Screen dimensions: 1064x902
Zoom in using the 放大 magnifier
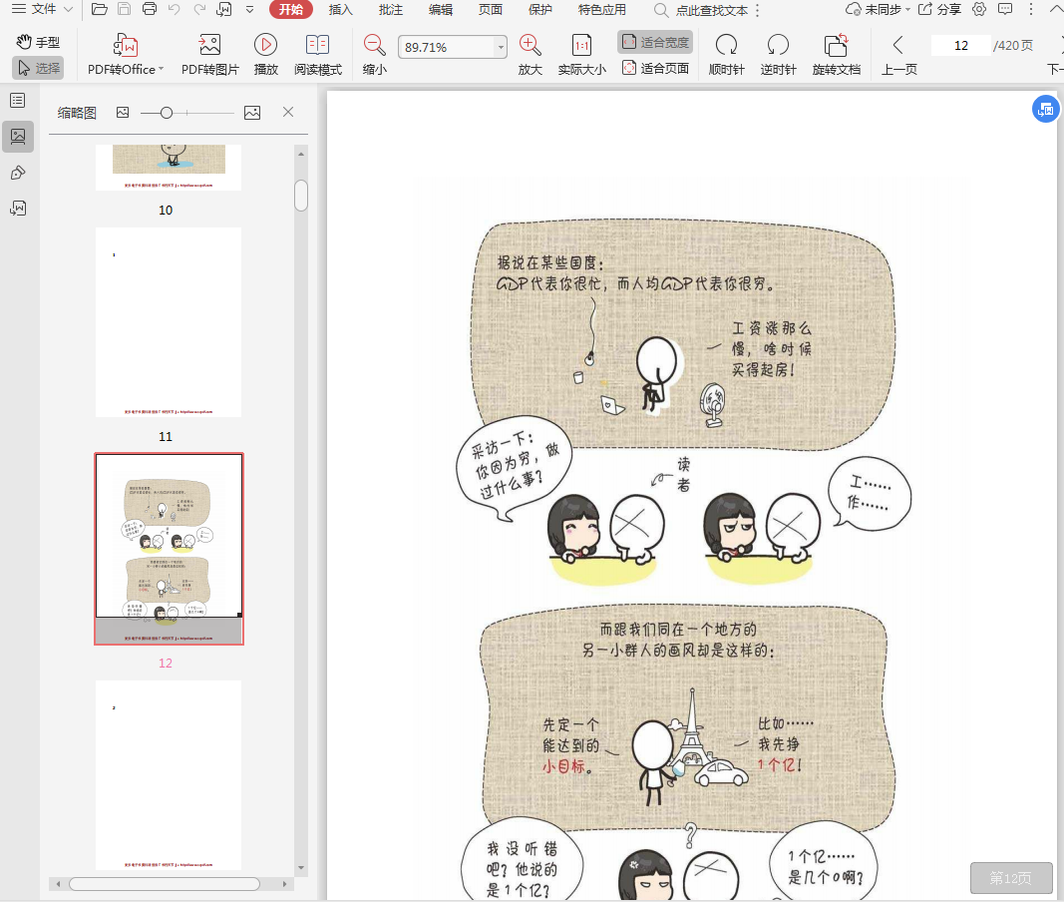(x=530, y=46)
